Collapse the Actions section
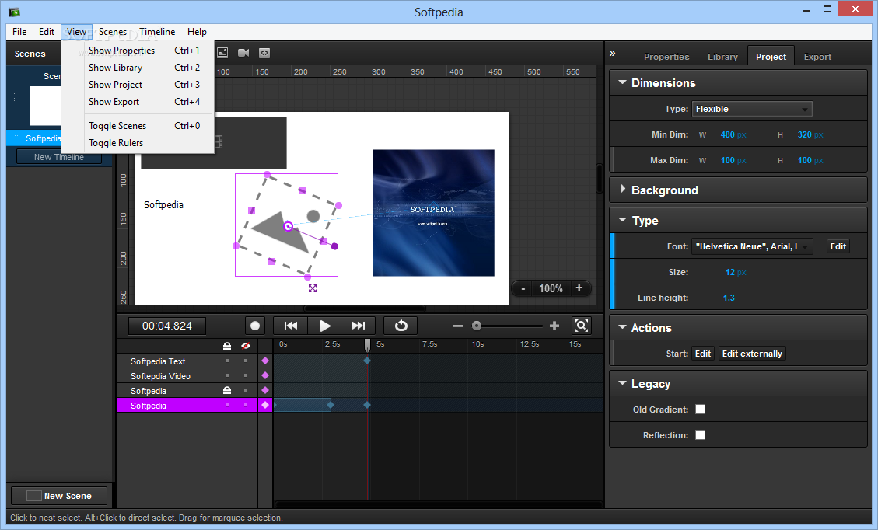 622,327
